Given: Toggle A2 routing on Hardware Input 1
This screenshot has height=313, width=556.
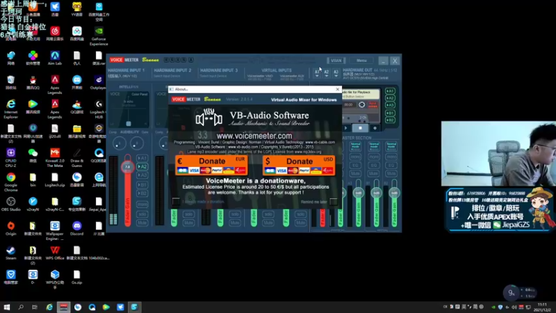Looking at the screenshot, I should click(142, 166).
